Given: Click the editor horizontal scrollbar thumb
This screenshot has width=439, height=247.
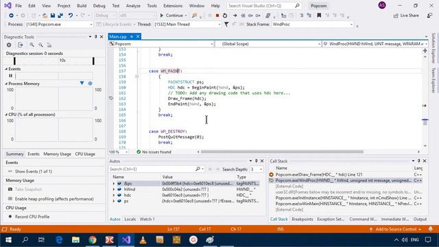Looking at the screenshot, I should pos(282,152).
